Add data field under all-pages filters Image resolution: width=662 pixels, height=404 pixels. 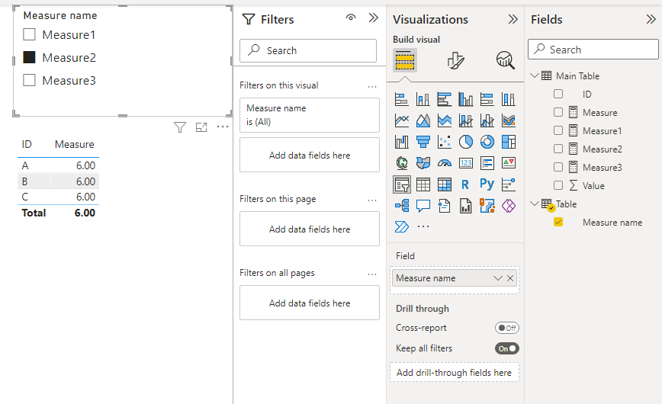[x=310, y=303]
